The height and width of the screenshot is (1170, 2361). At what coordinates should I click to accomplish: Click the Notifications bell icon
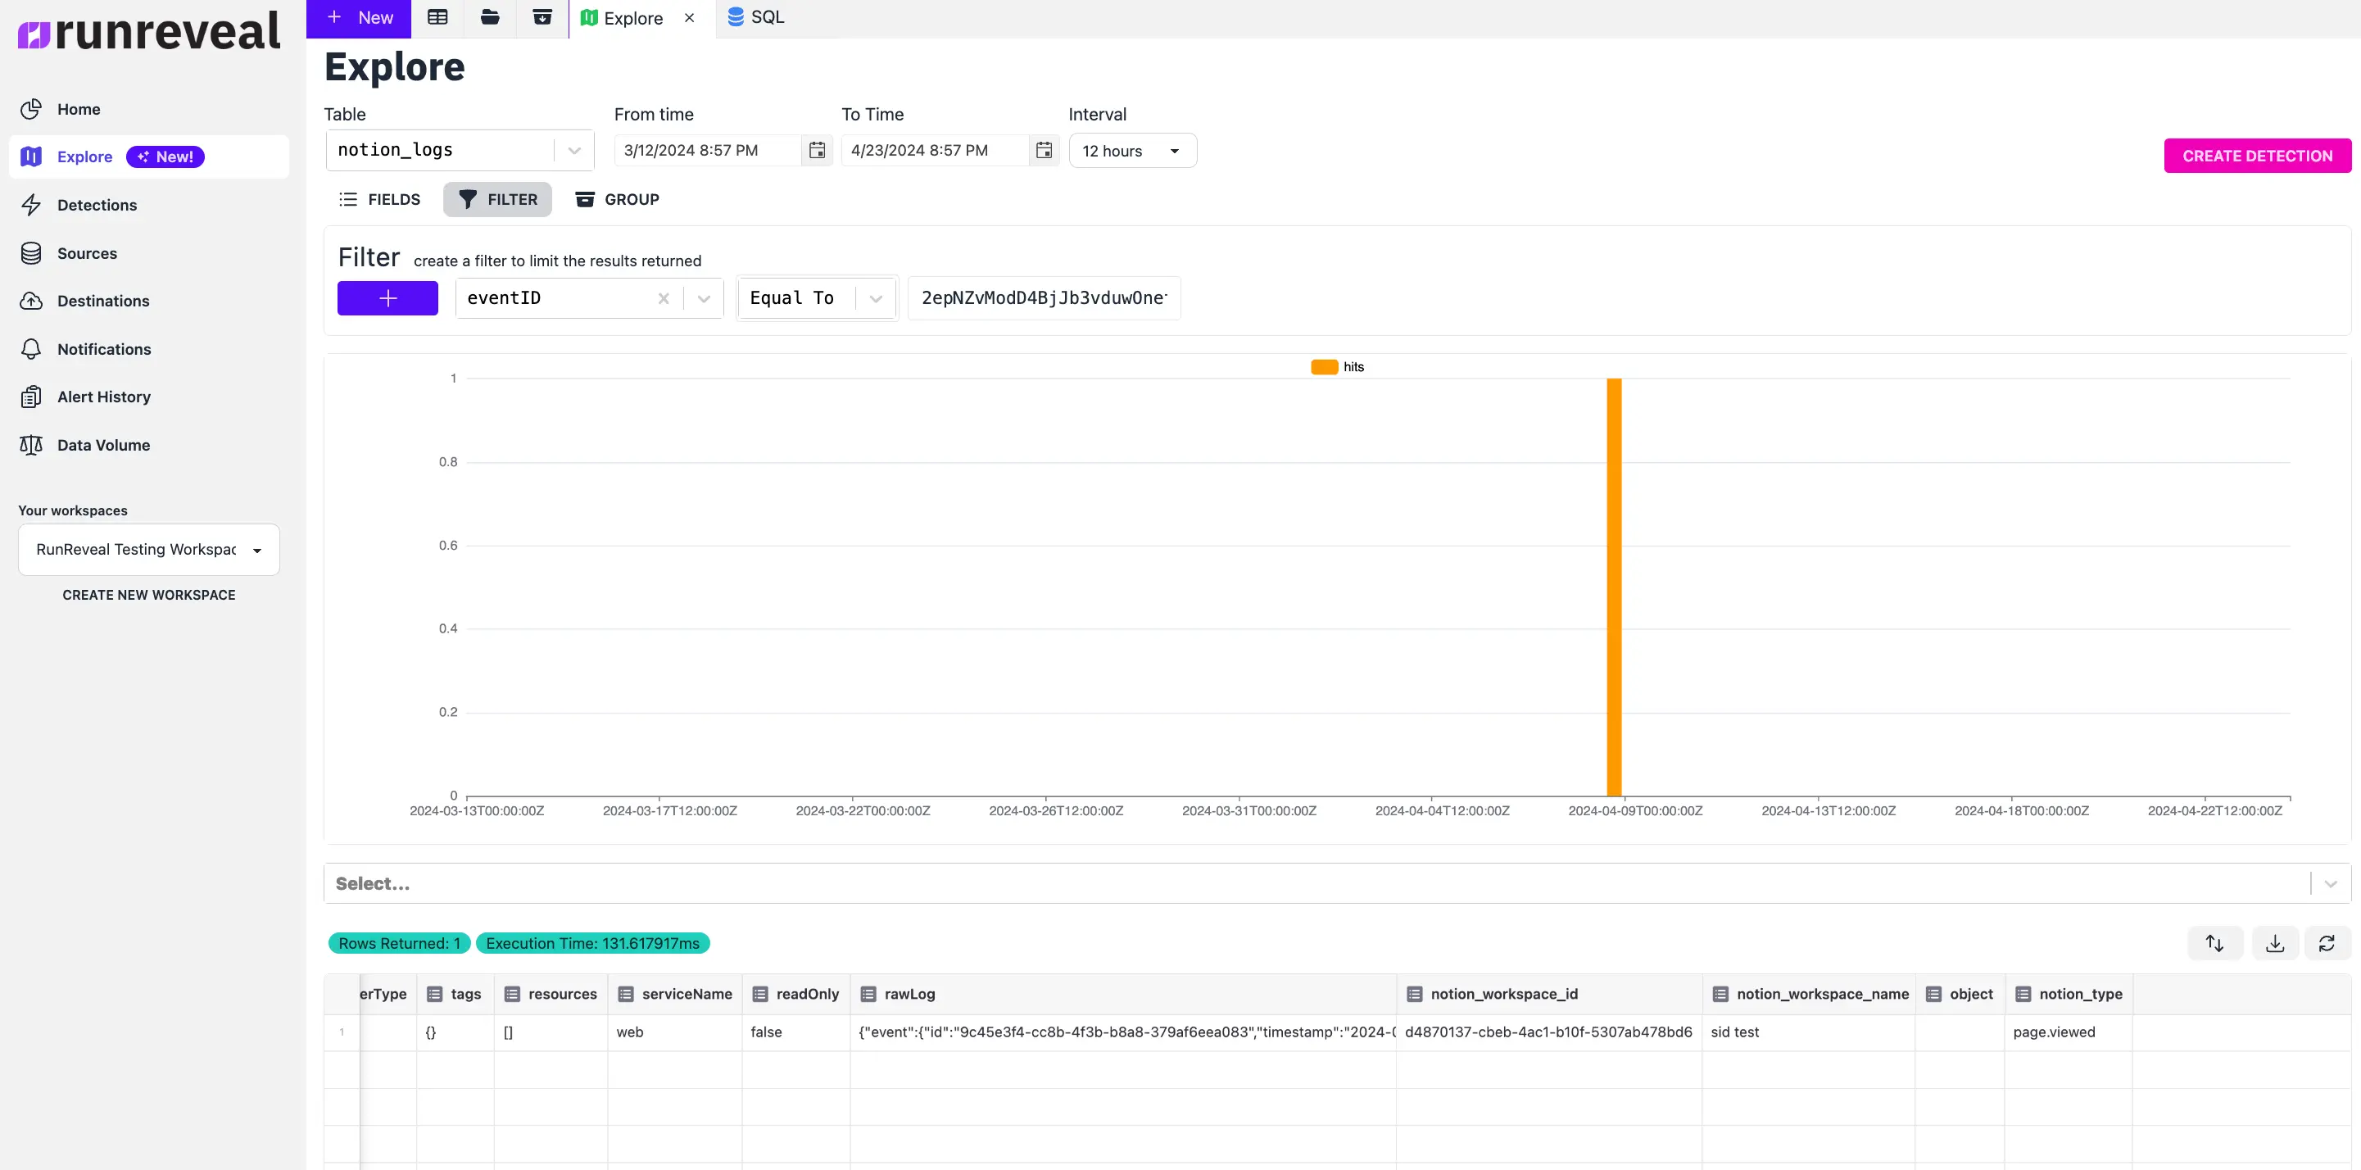click(x=31, y=349)
